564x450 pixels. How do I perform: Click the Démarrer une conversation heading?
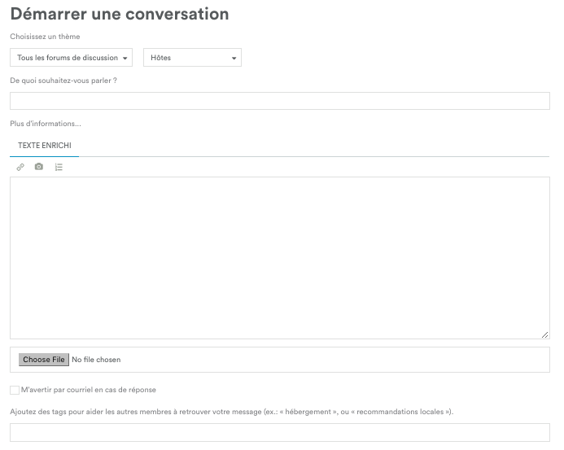click(x=120, y=14)
